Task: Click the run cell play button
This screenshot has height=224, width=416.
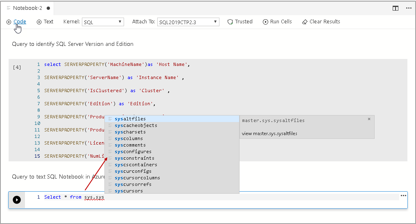Action: (16, 200)
